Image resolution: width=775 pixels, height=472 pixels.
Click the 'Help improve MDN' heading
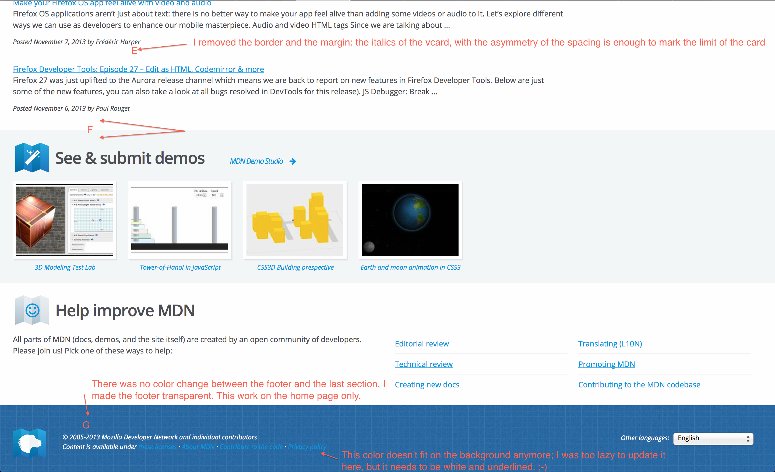pyautogui.click(x=125, y=311)
